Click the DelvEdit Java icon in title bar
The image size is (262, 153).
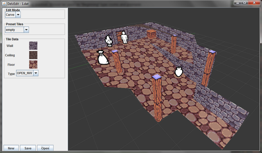click(4, 4)
